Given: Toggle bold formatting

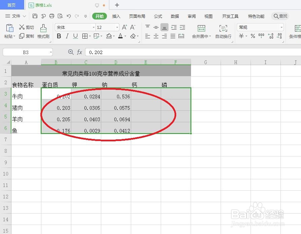Looking at the screenshot, I should pyautogui.click(x=59, y=36).
